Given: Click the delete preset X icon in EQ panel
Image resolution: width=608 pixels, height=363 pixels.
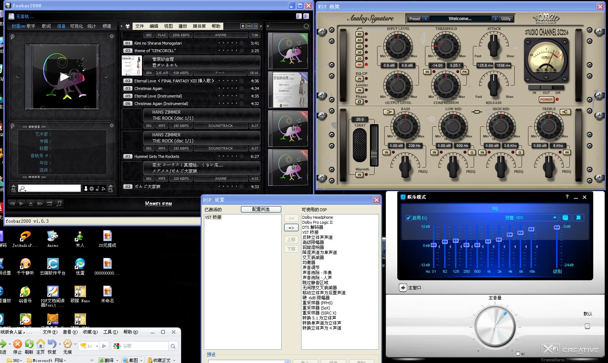Looking at the screenshot, I should point(578,218).
